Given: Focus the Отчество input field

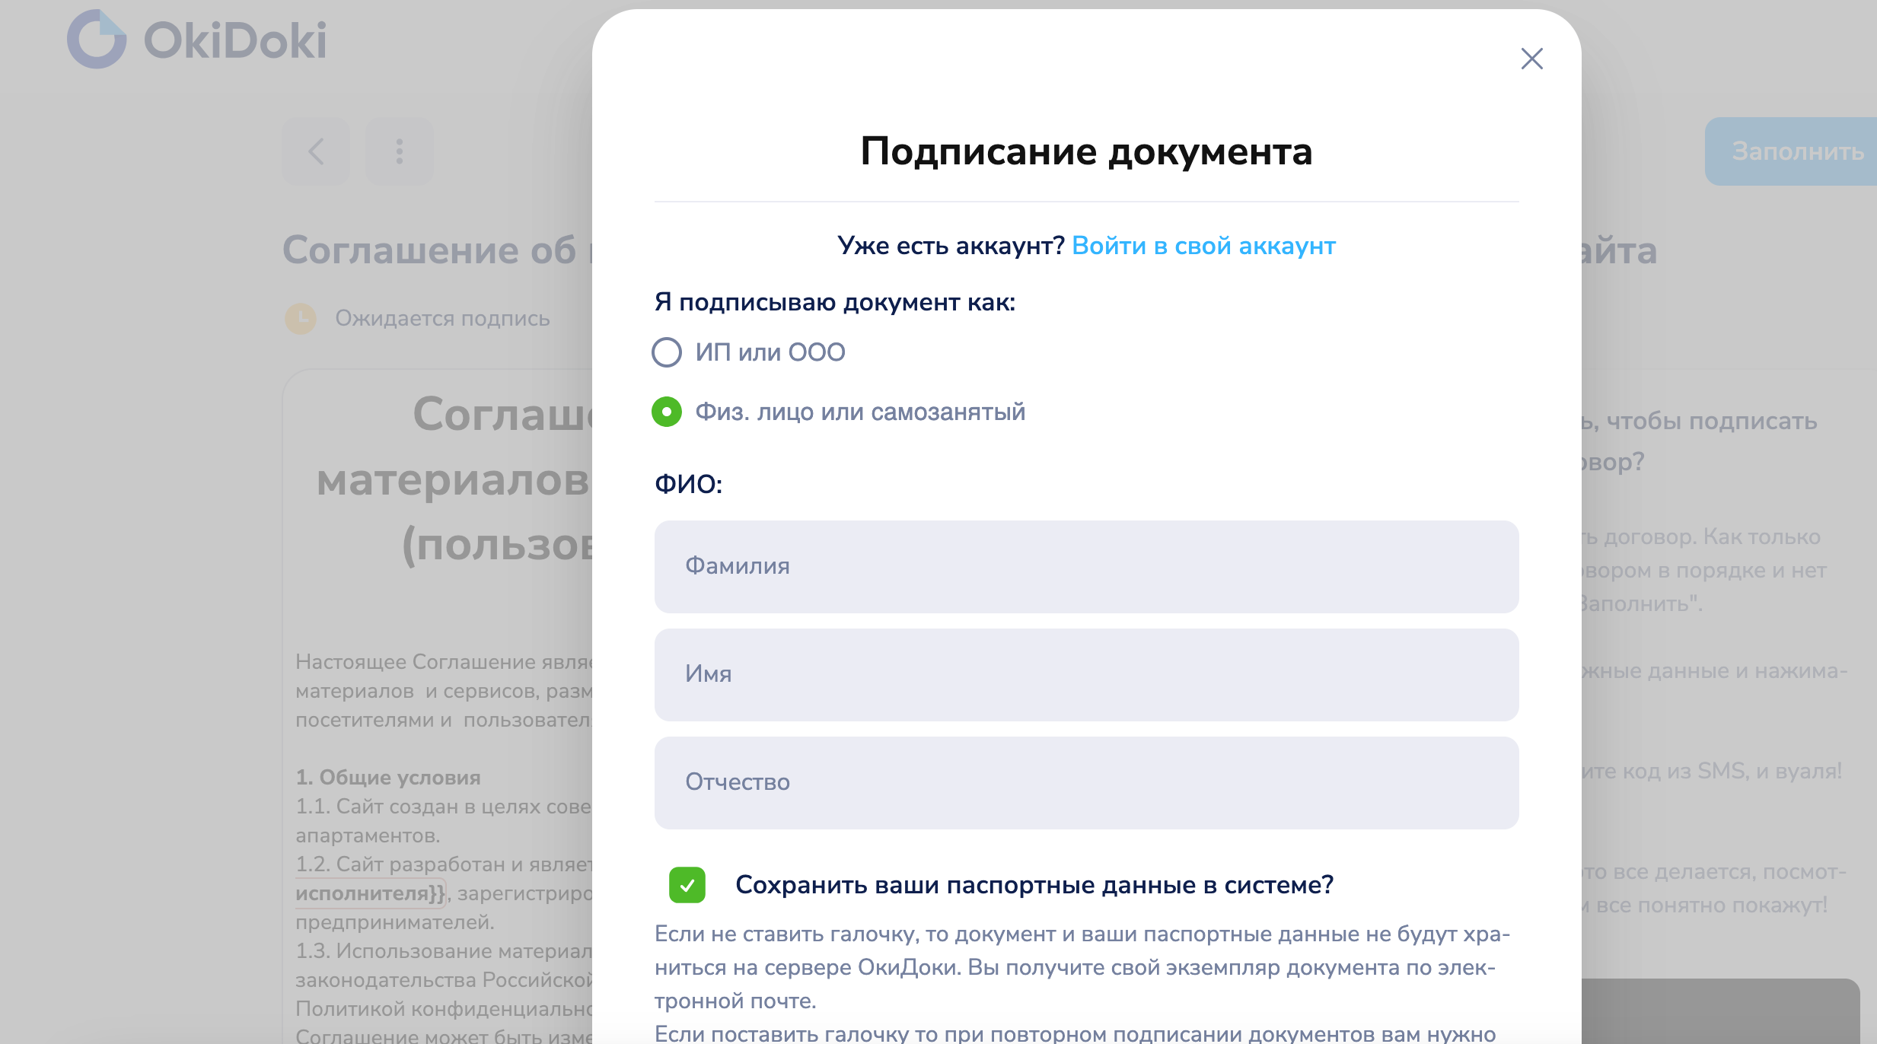Looking at the screenshot, I should tap(1086, 783).
